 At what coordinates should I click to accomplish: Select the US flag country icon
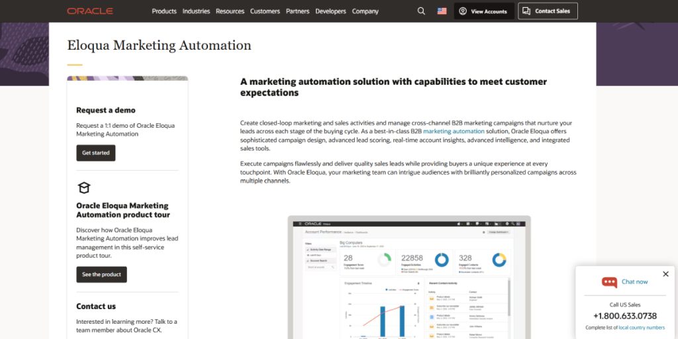pyautogui.click(x=442, y=11)
